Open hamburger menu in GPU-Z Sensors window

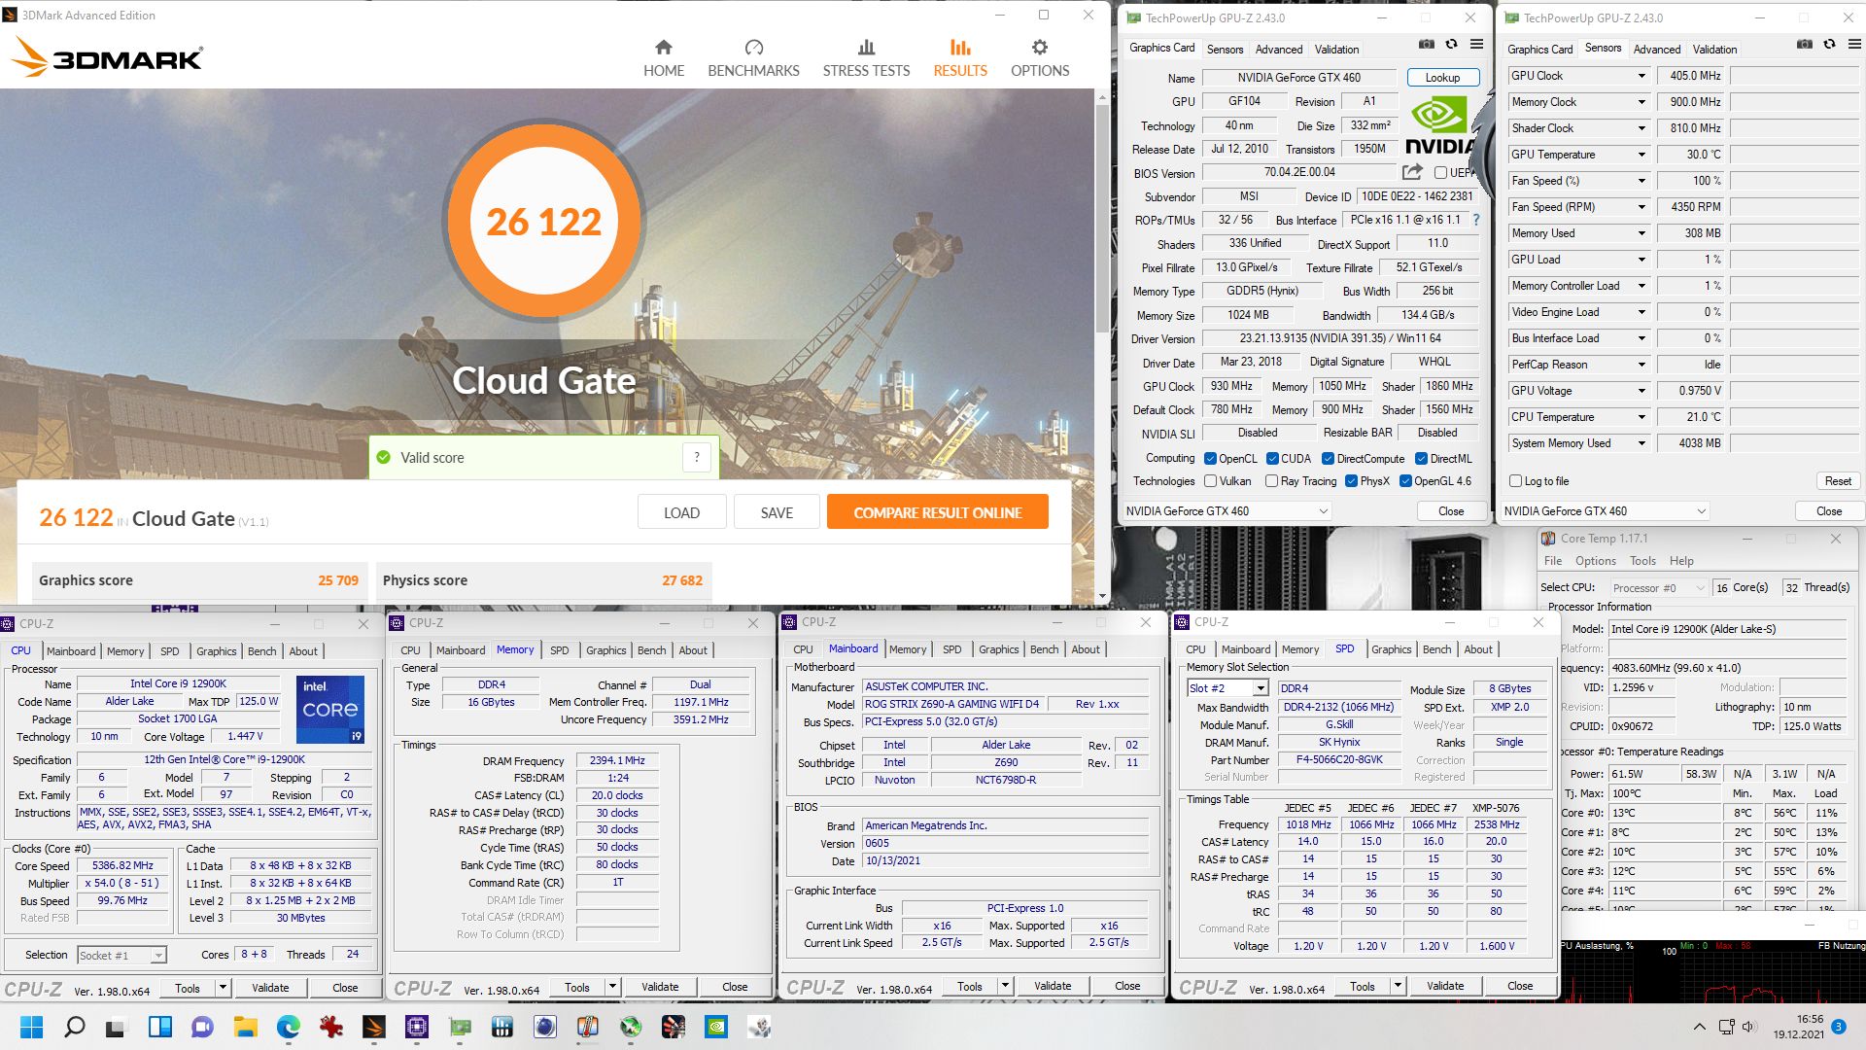(1854, 45)
